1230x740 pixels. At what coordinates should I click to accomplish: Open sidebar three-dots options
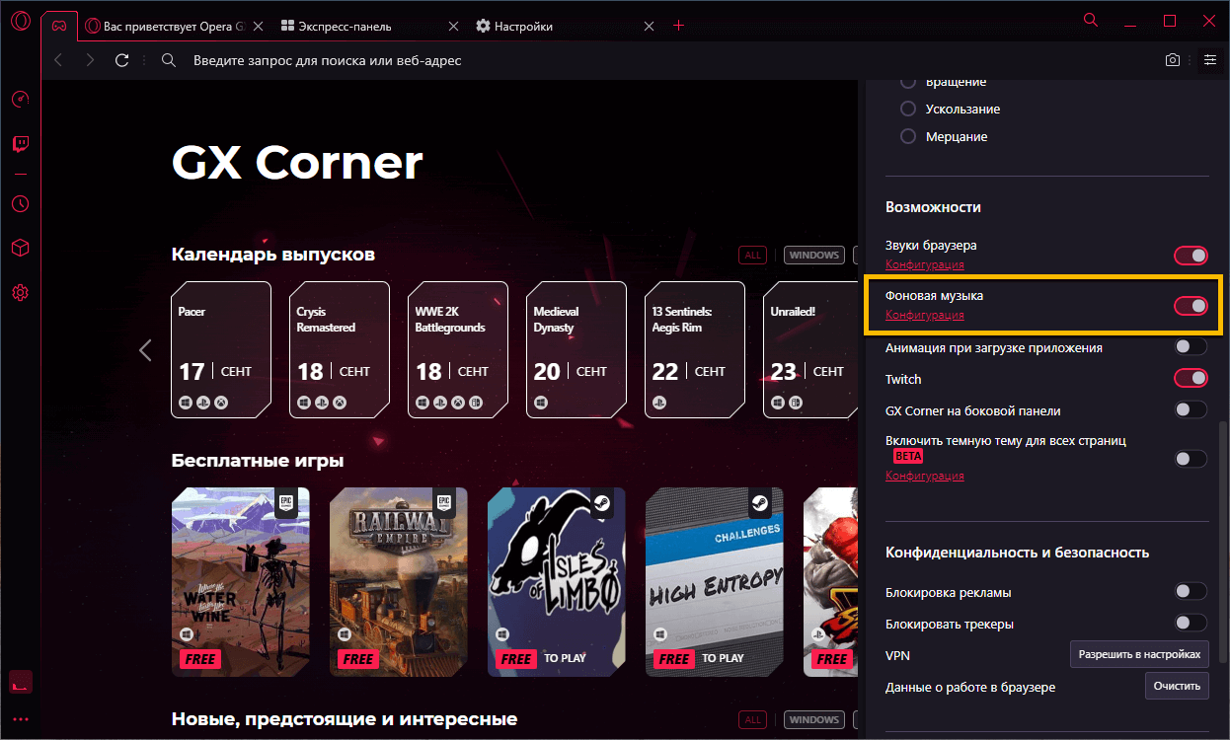(x=20, y=719)
